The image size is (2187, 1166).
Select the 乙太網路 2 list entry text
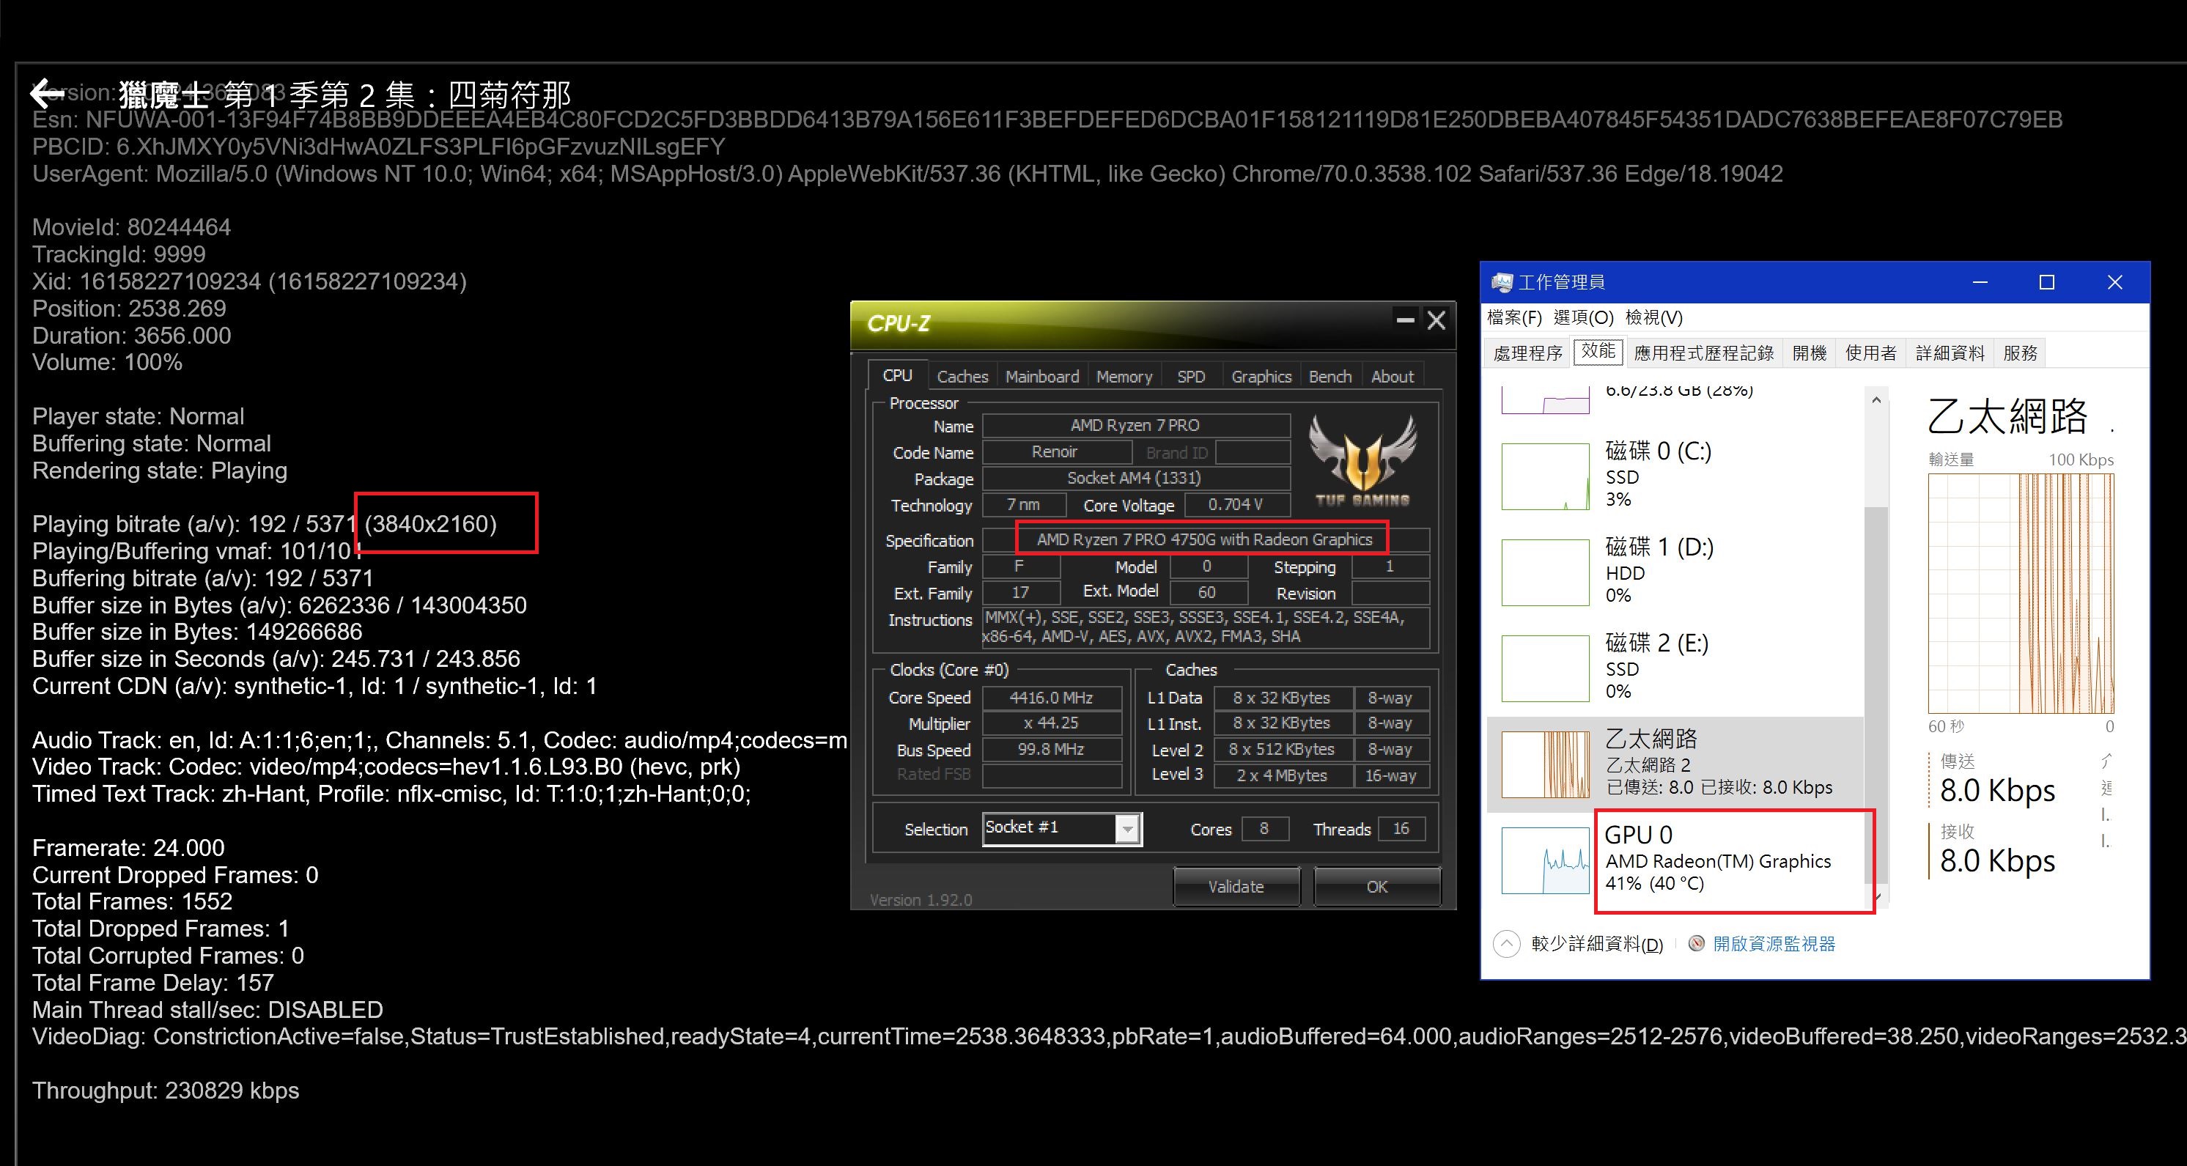pos(1648,765)
